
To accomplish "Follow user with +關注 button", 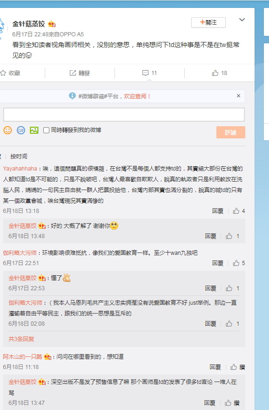I will click(208, 22).
